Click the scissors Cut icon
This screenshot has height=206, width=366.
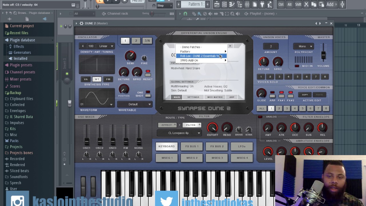pyautogui.click(x=306, y=4)
